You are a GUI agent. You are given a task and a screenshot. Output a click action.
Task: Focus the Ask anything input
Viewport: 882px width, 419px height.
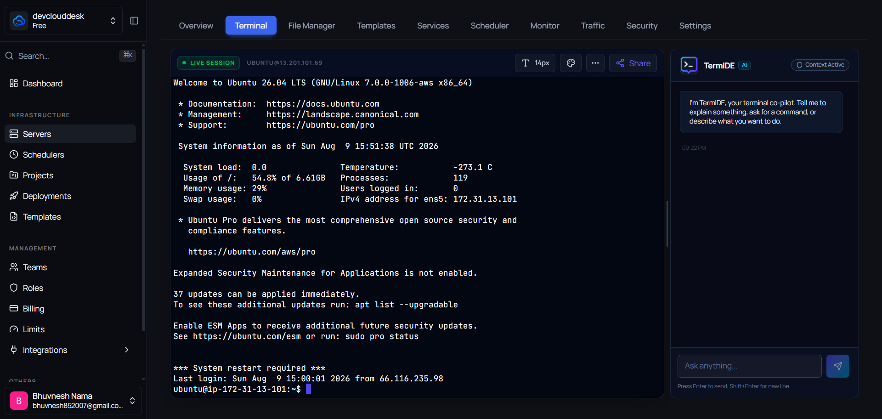750,366
